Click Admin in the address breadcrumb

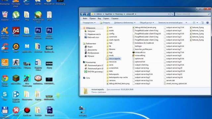pos(99,14)
